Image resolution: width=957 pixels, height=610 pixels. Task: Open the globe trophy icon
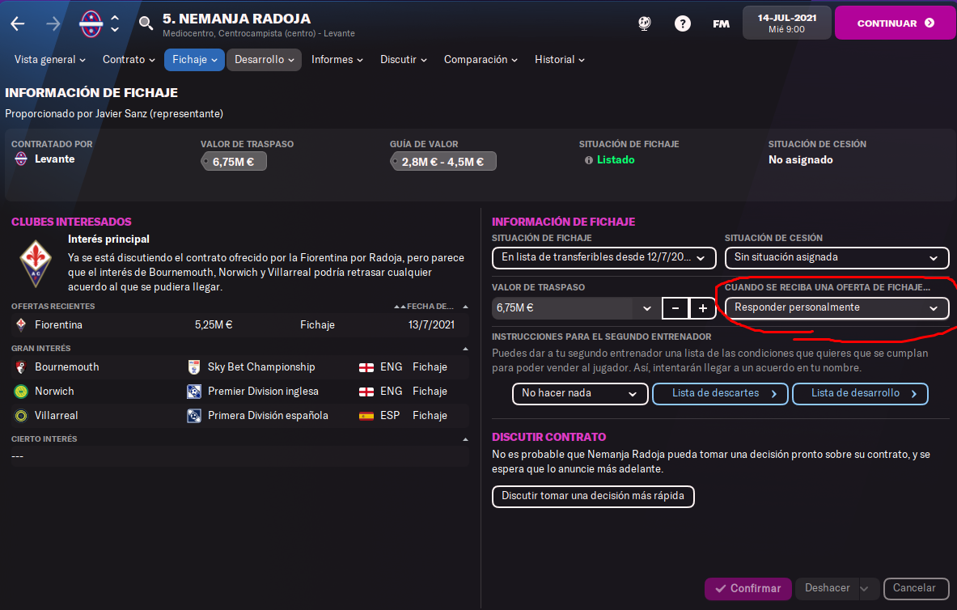pos(645,23)
